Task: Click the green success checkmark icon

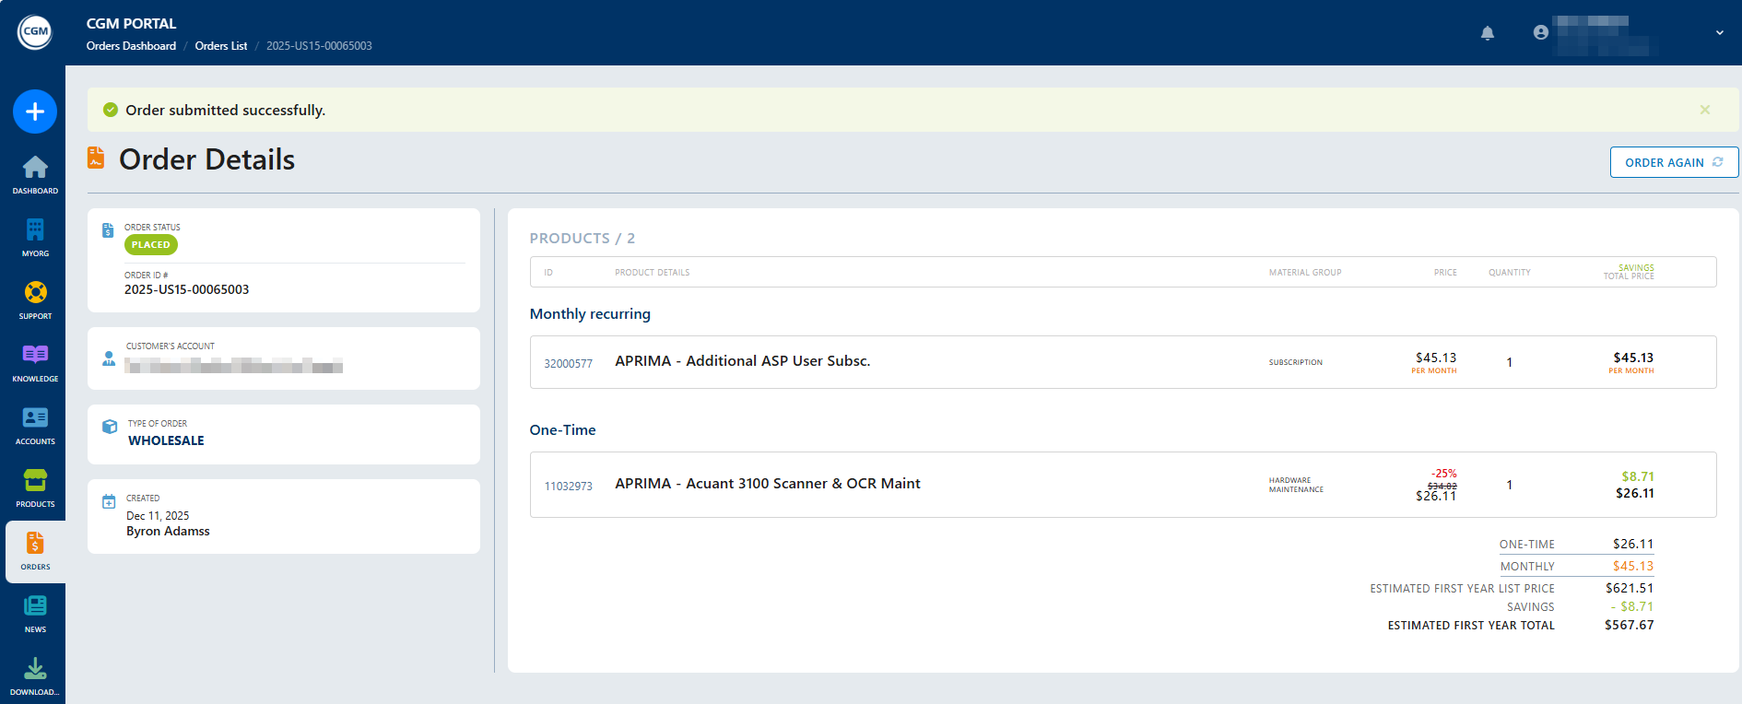Action: point(111,110)
